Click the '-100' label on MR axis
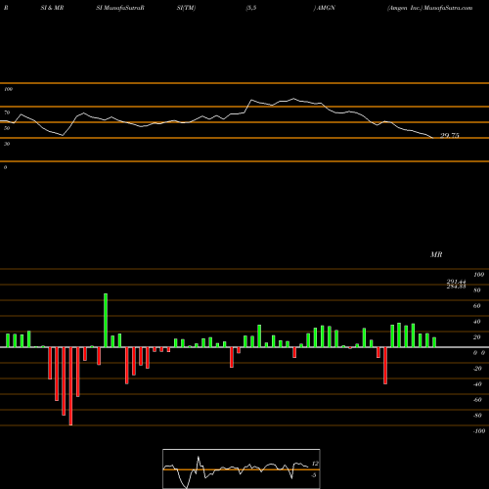The height and width of the screenshot is (489, 489). (x=479, y=431)
